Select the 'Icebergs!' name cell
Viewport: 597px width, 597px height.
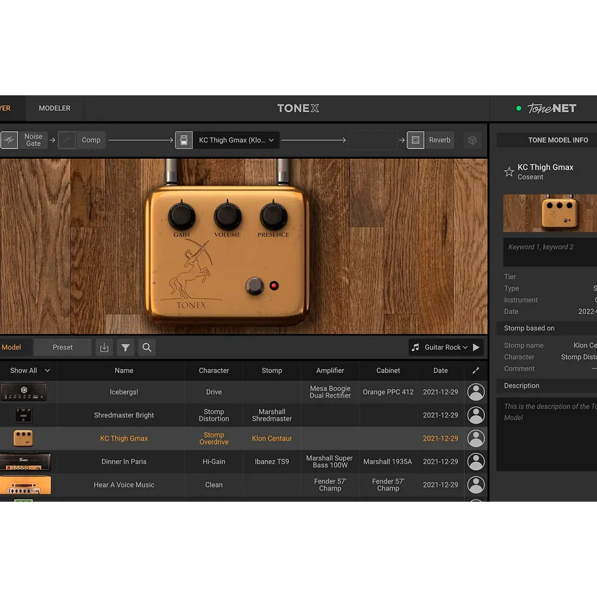point(124,392)
